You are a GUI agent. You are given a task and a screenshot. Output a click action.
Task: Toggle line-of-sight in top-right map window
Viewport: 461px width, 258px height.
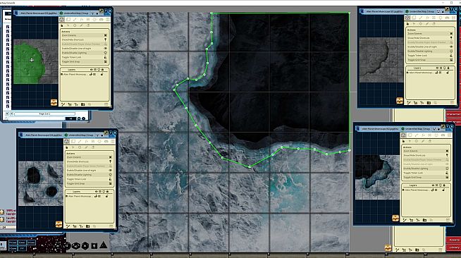430,47
